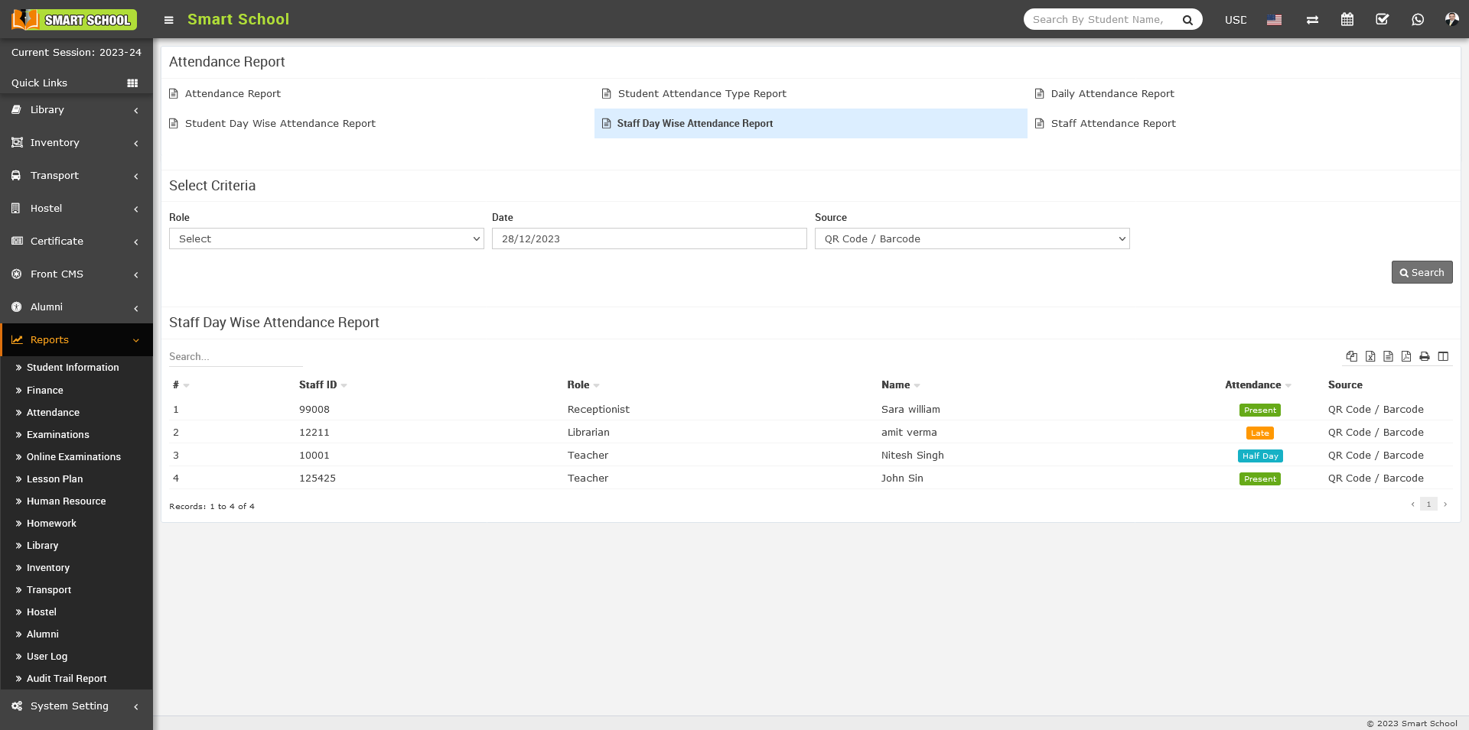Open the calendar icon in top bar
The image size is (1469, 730).
point(1347,20)
